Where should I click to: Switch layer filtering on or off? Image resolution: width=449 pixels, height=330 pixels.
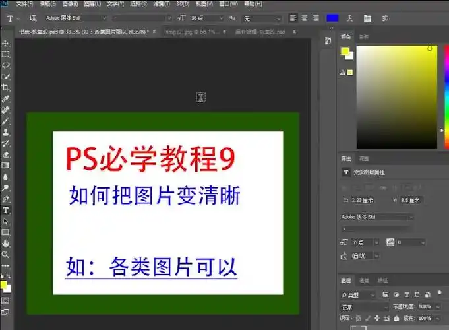(440, 293)
